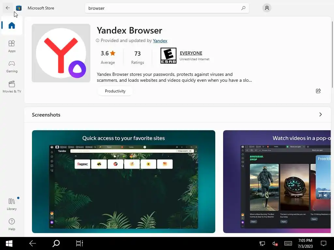This screenshot has height=250, width=334.
Task: Click the muted volume tray icon
Action: [275, 243]
